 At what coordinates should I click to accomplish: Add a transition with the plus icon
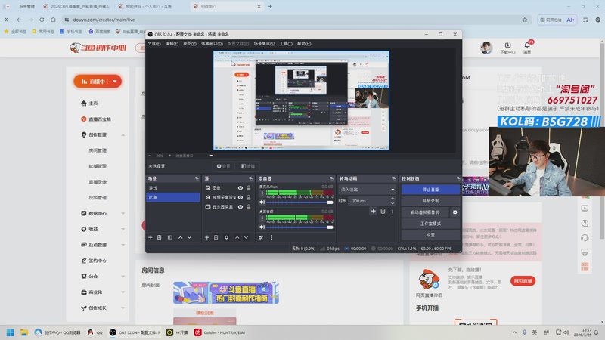coord(373,211)
